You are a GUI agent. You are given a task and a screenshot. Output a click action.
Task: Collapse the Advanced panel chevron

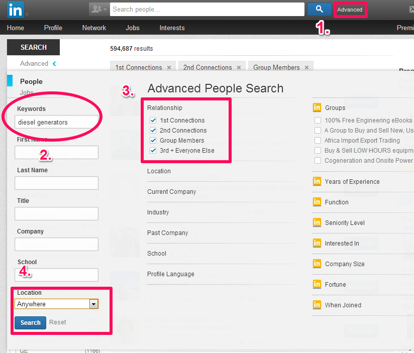54,64
